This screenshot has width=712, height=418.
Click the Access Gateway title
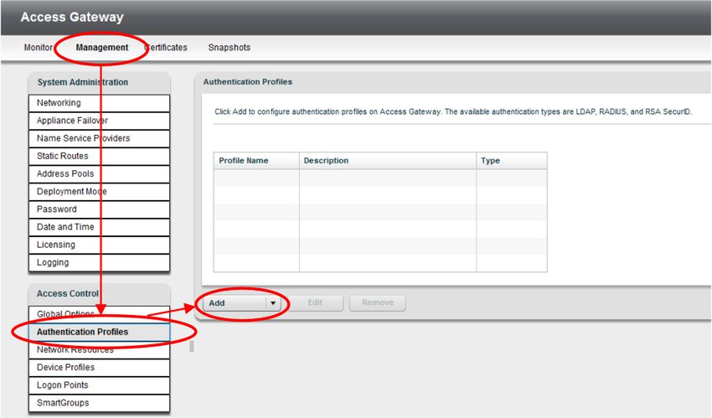click(72, 18)
